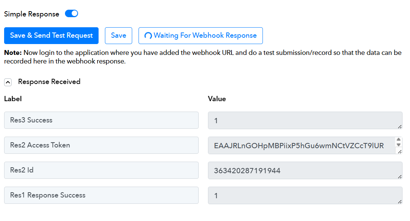Click resize handle of Res2 Id value box
The height and width of the screenshot is (221, 410).
coord(400,177)
